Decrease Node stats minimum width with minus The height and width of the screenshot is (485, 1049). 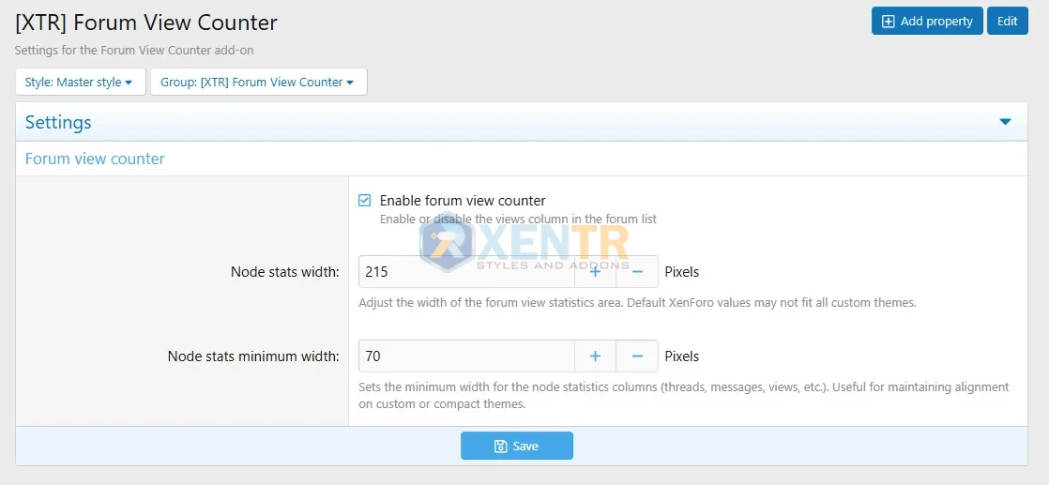(637, 356)
